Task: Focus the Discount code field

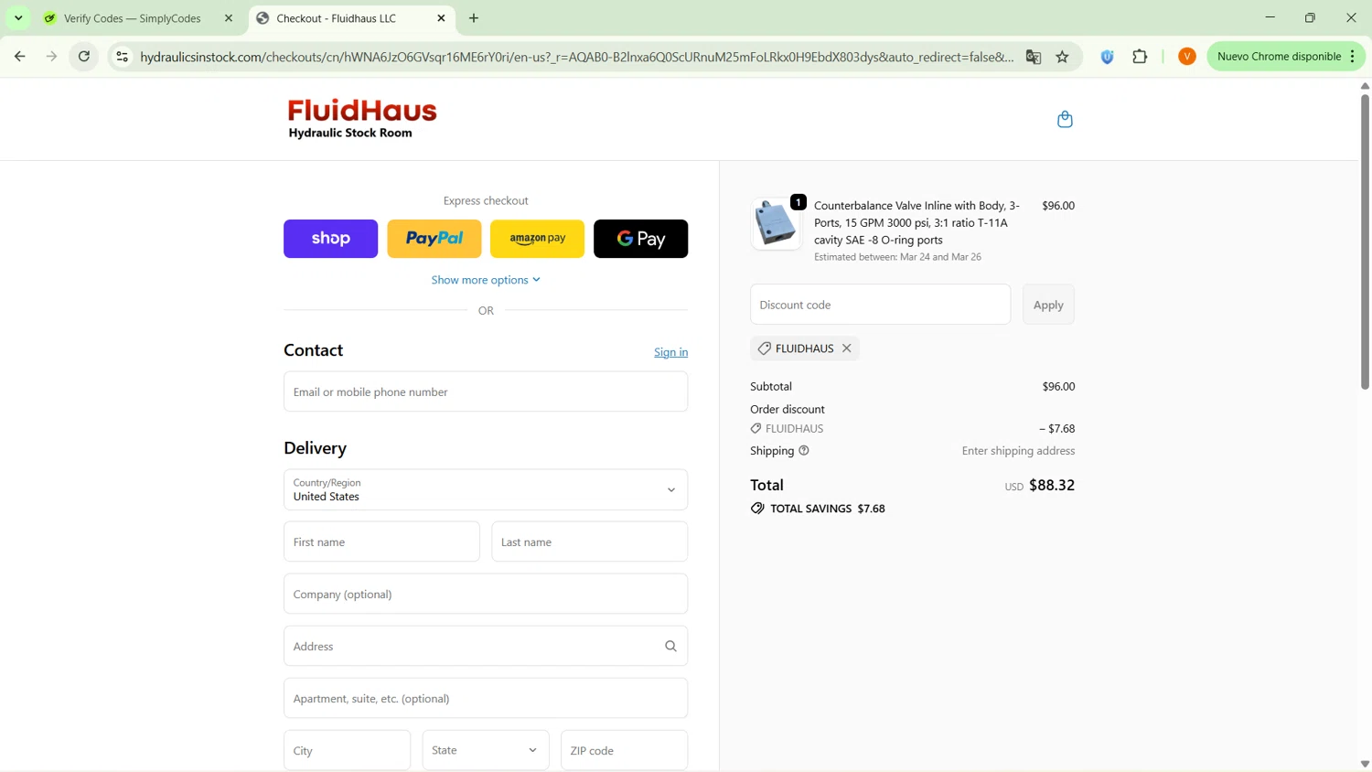Action: coord(880,305)
